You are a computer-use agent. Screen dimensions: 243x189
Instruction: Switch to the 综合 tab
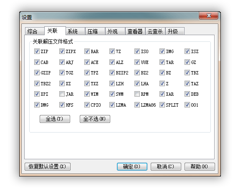point(35,31)
